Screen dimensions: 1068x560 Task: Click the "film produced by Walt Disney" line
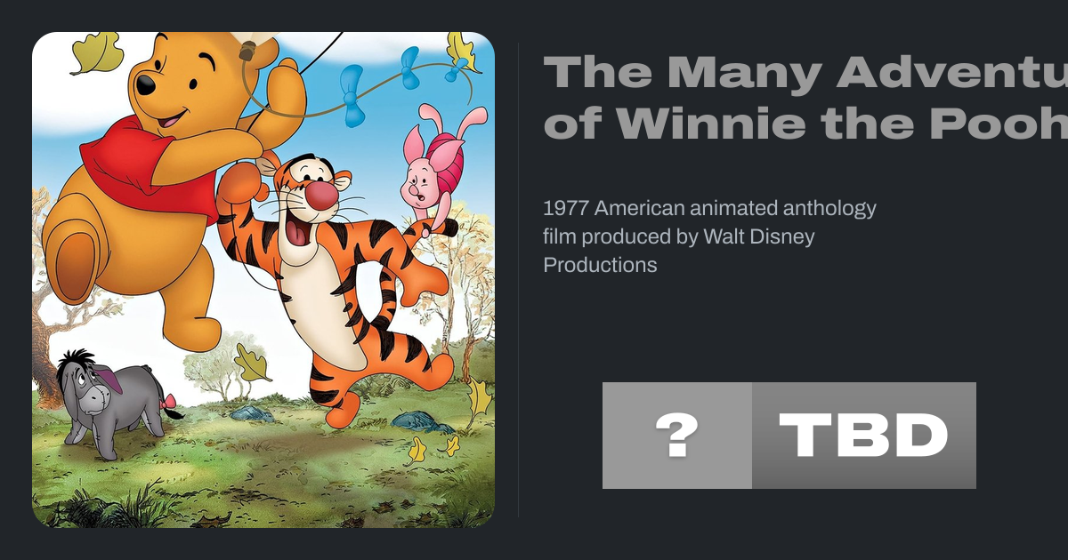click(x=678, y=236)
